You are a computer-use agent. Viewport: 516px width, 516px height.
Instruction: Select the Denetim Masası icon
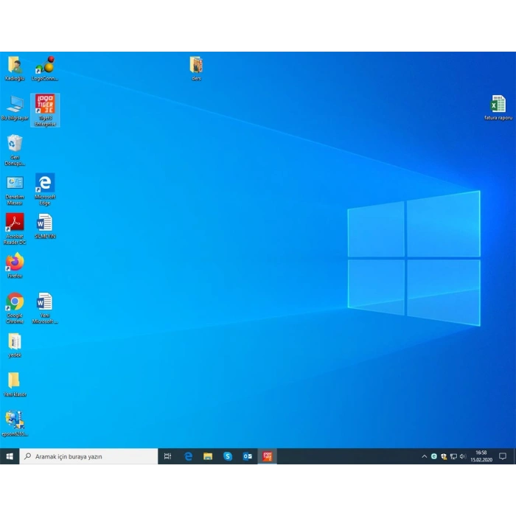point(15,190)
